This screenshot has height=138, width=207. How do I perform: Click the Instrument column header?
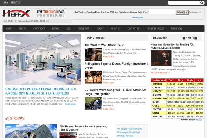click(159, 80)
